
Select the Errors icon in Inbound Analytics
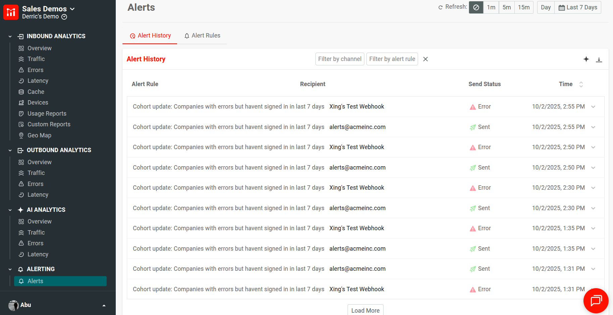pyautogui.click(x=21, y=70)
